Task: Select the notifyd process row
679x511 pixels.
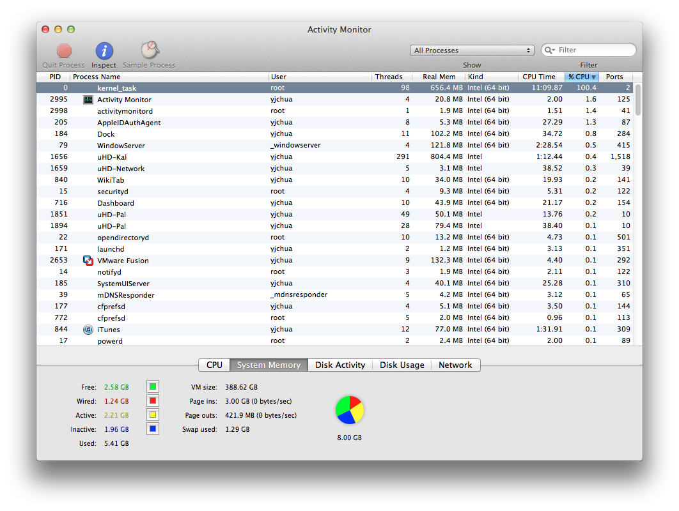Action: (x=335, y=272)
